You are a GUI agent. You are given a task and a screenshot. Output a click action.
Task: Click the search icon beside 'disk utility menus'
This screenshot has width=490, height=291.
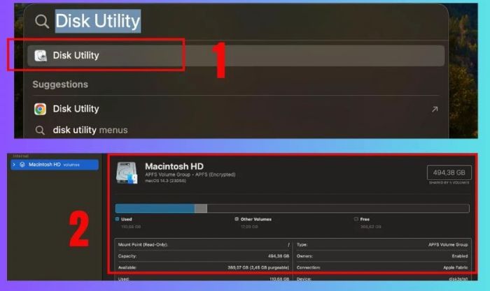pos(40,130)
